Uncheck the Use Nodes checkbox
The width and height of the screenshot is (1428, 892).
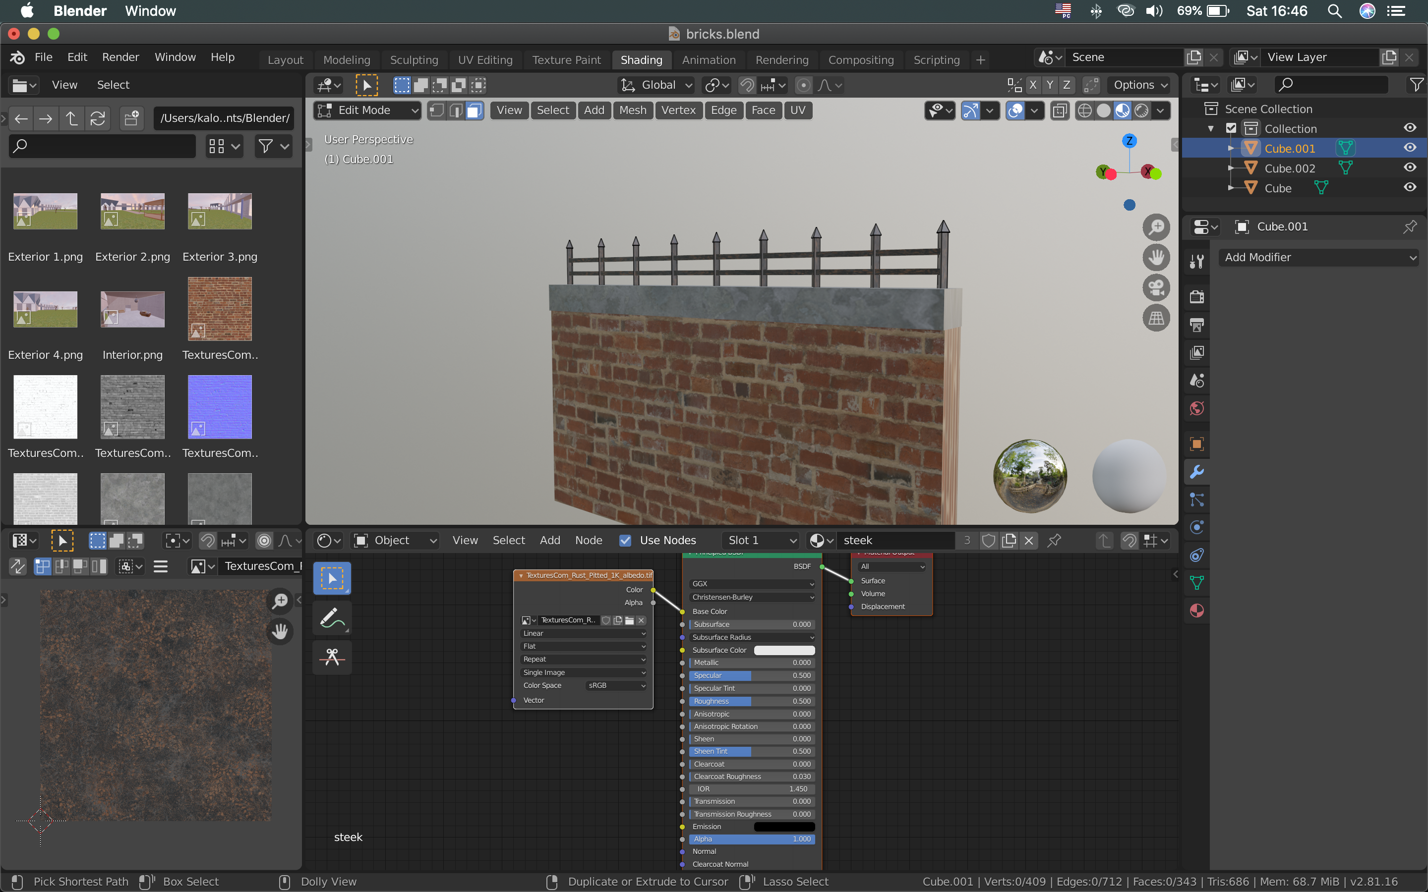coord(624,540)
